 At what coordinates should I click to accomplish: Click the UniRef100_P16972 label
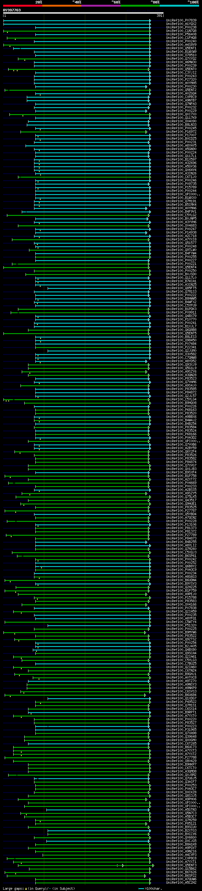click(x=181, y=131)
